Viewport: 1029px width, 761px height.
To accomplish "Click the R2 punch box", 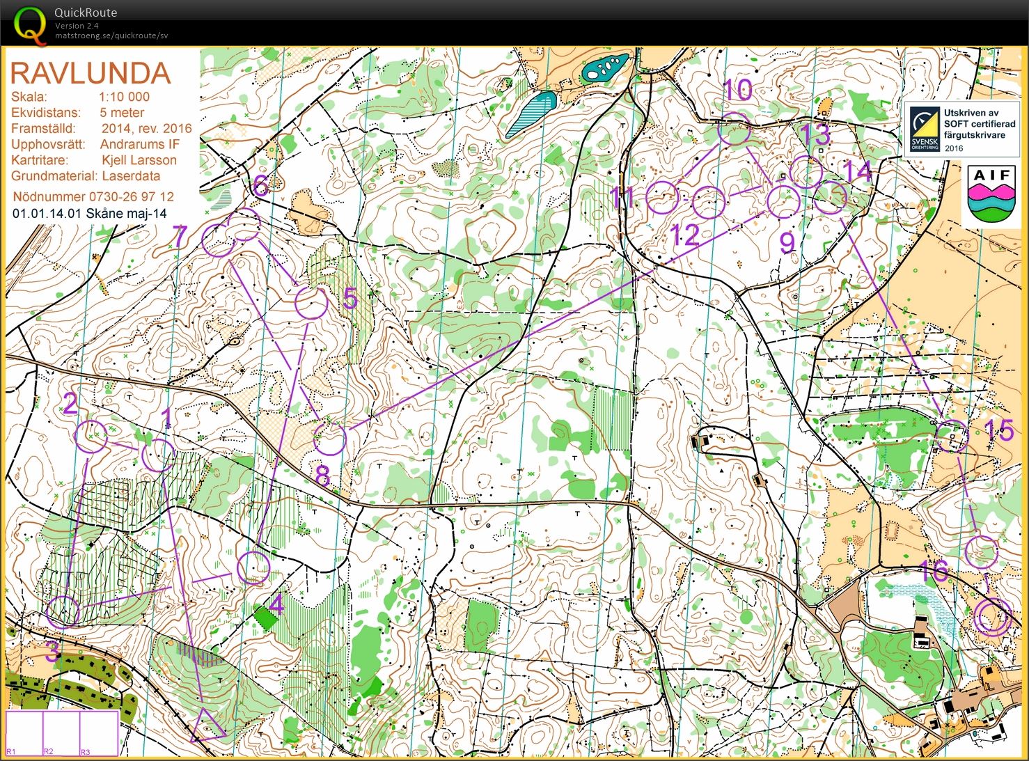I will click(61, 733).
